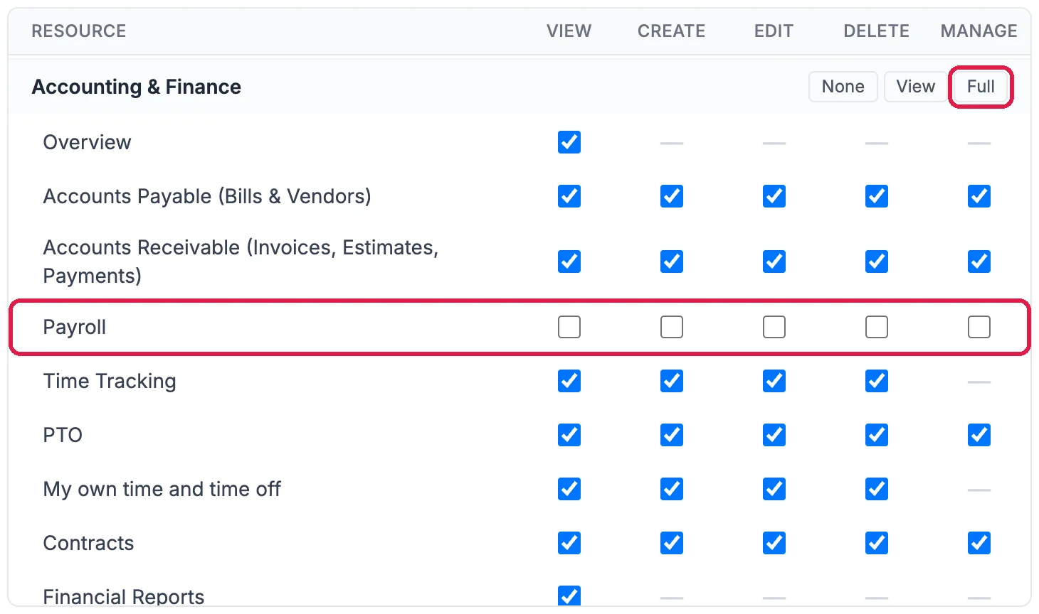Toggle Delete for My own time and time off
Image resolution: width=1039 pixels, height=614 pixels.
click(x=877, y=489)
